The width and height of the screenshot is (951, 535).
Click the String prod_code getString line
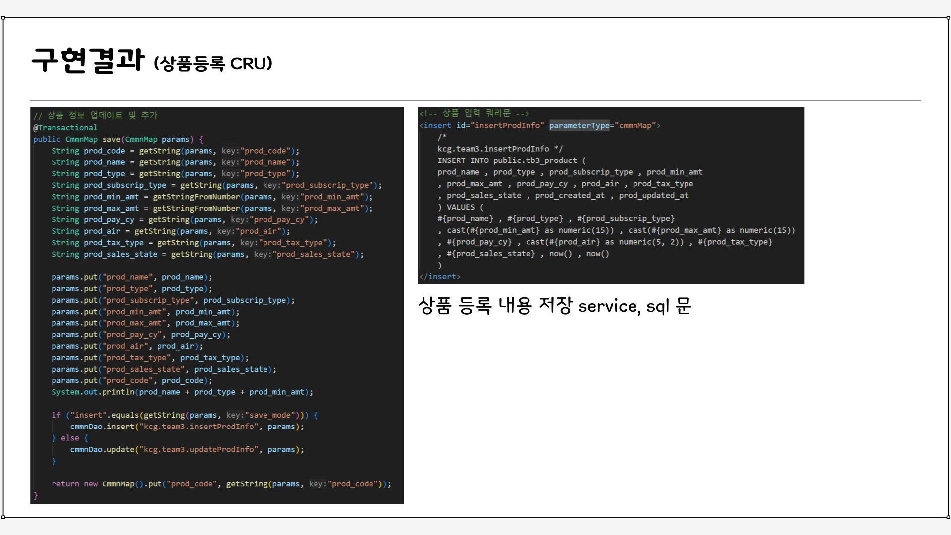tap(175, 151)
